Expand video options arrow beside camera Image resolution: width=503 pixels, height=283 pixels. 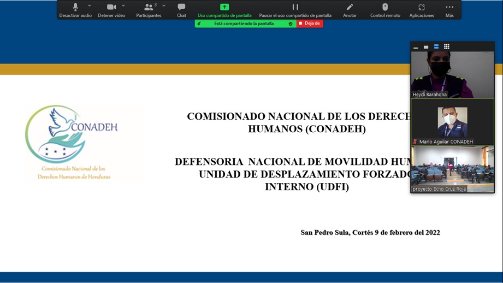(123, 6)
